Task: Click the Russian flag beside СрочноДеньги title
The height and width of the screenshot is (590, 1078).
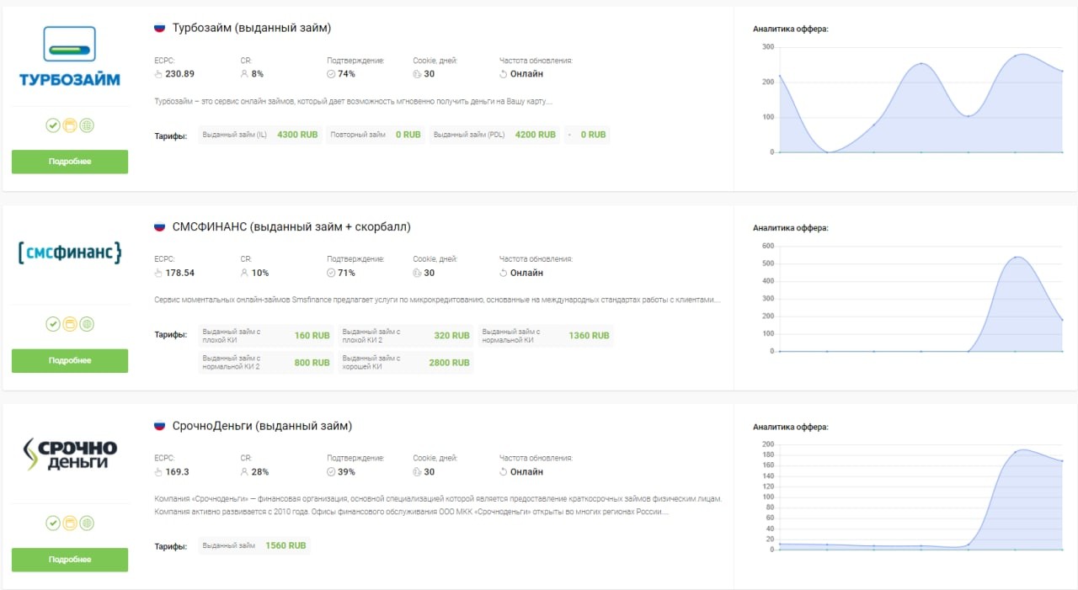Action: click(x=159, y=426)
